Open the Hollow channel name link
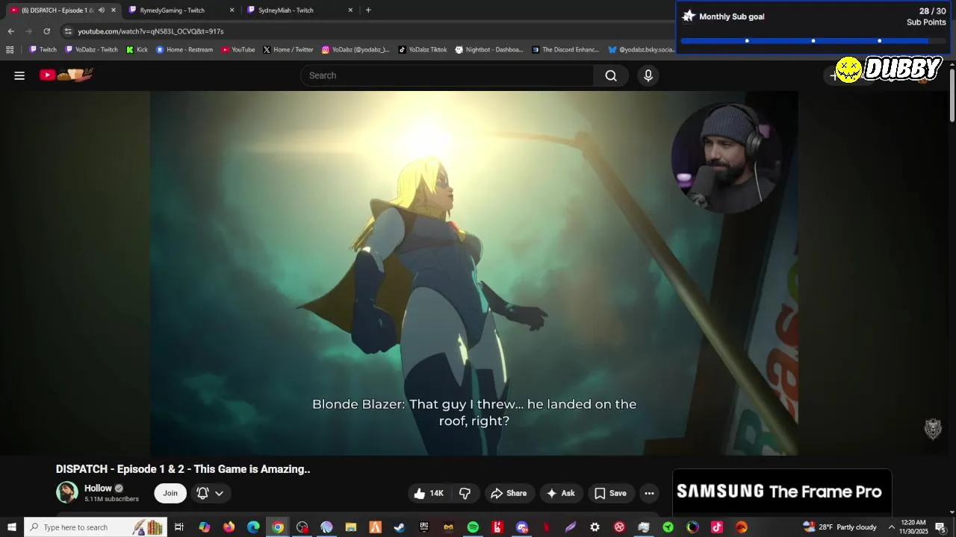 point(98,489)
